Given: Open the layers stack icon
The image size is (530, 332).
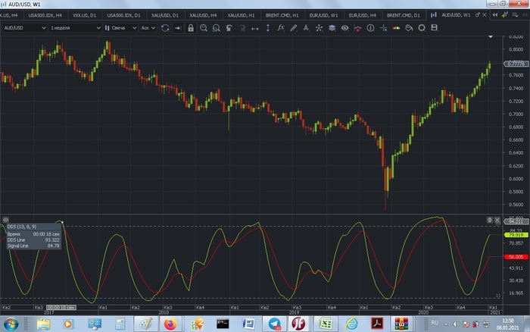Looking at the screenshot, I should [x=332, y=28].
